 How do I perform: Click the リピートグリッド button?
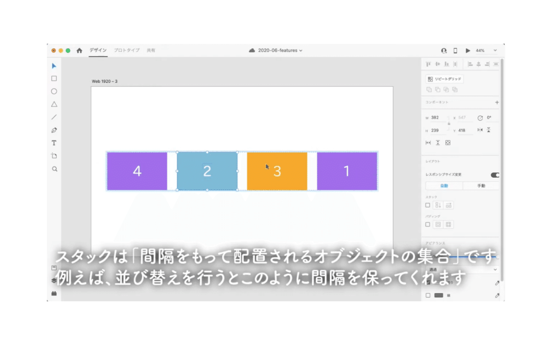445,79
